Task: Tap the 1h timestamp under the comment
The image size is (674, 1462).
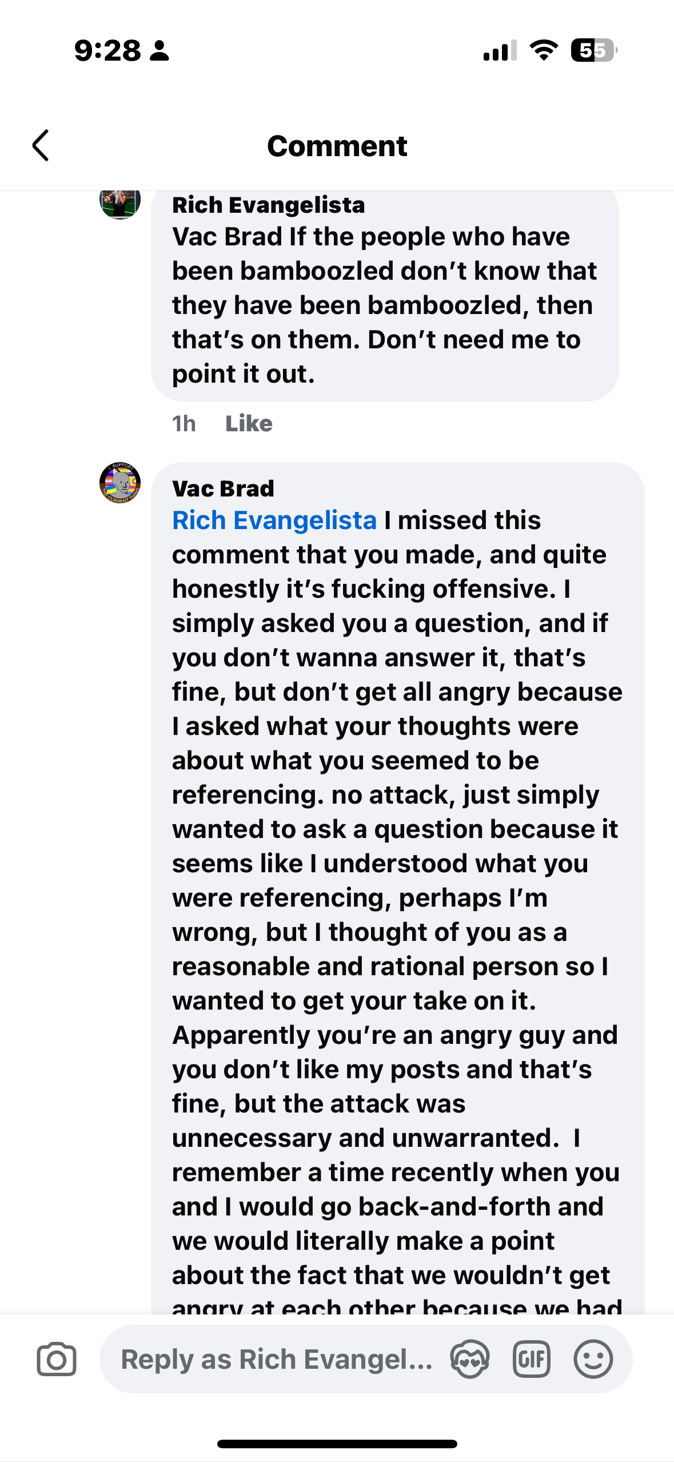Action: 184,424
